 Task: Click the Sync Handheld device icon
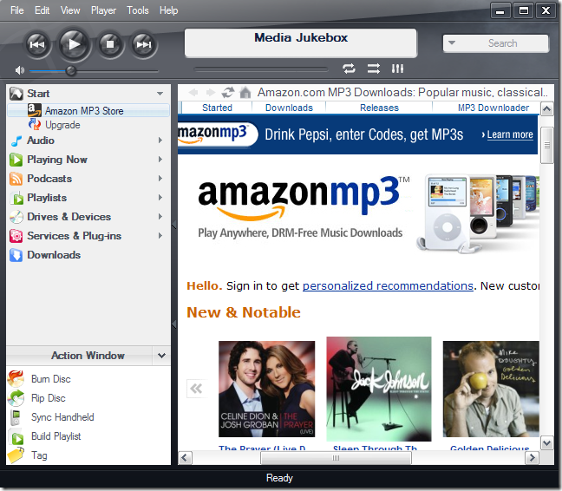(x=16, y=417)
